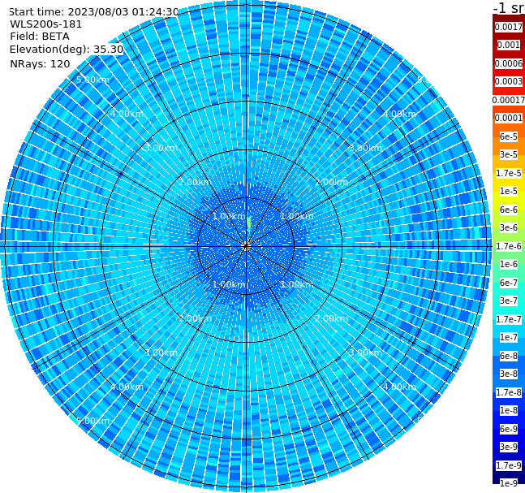Viewport: 525px width, 493px height.
Task: Select the upper-right 2.00km range label
Action: (331, 182)
